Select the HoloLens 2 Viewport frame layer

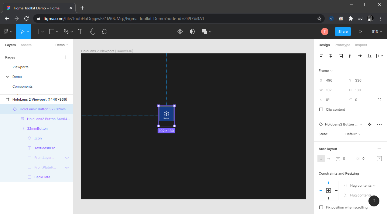tap(37, 99)
